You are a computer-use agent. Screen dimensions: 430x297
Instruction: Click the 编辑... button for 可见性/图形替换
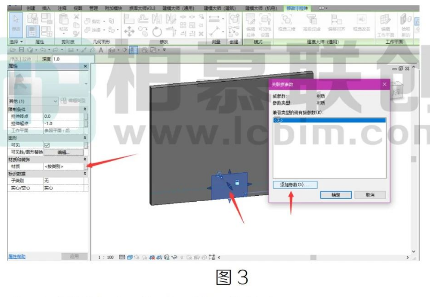click(63, 153)
